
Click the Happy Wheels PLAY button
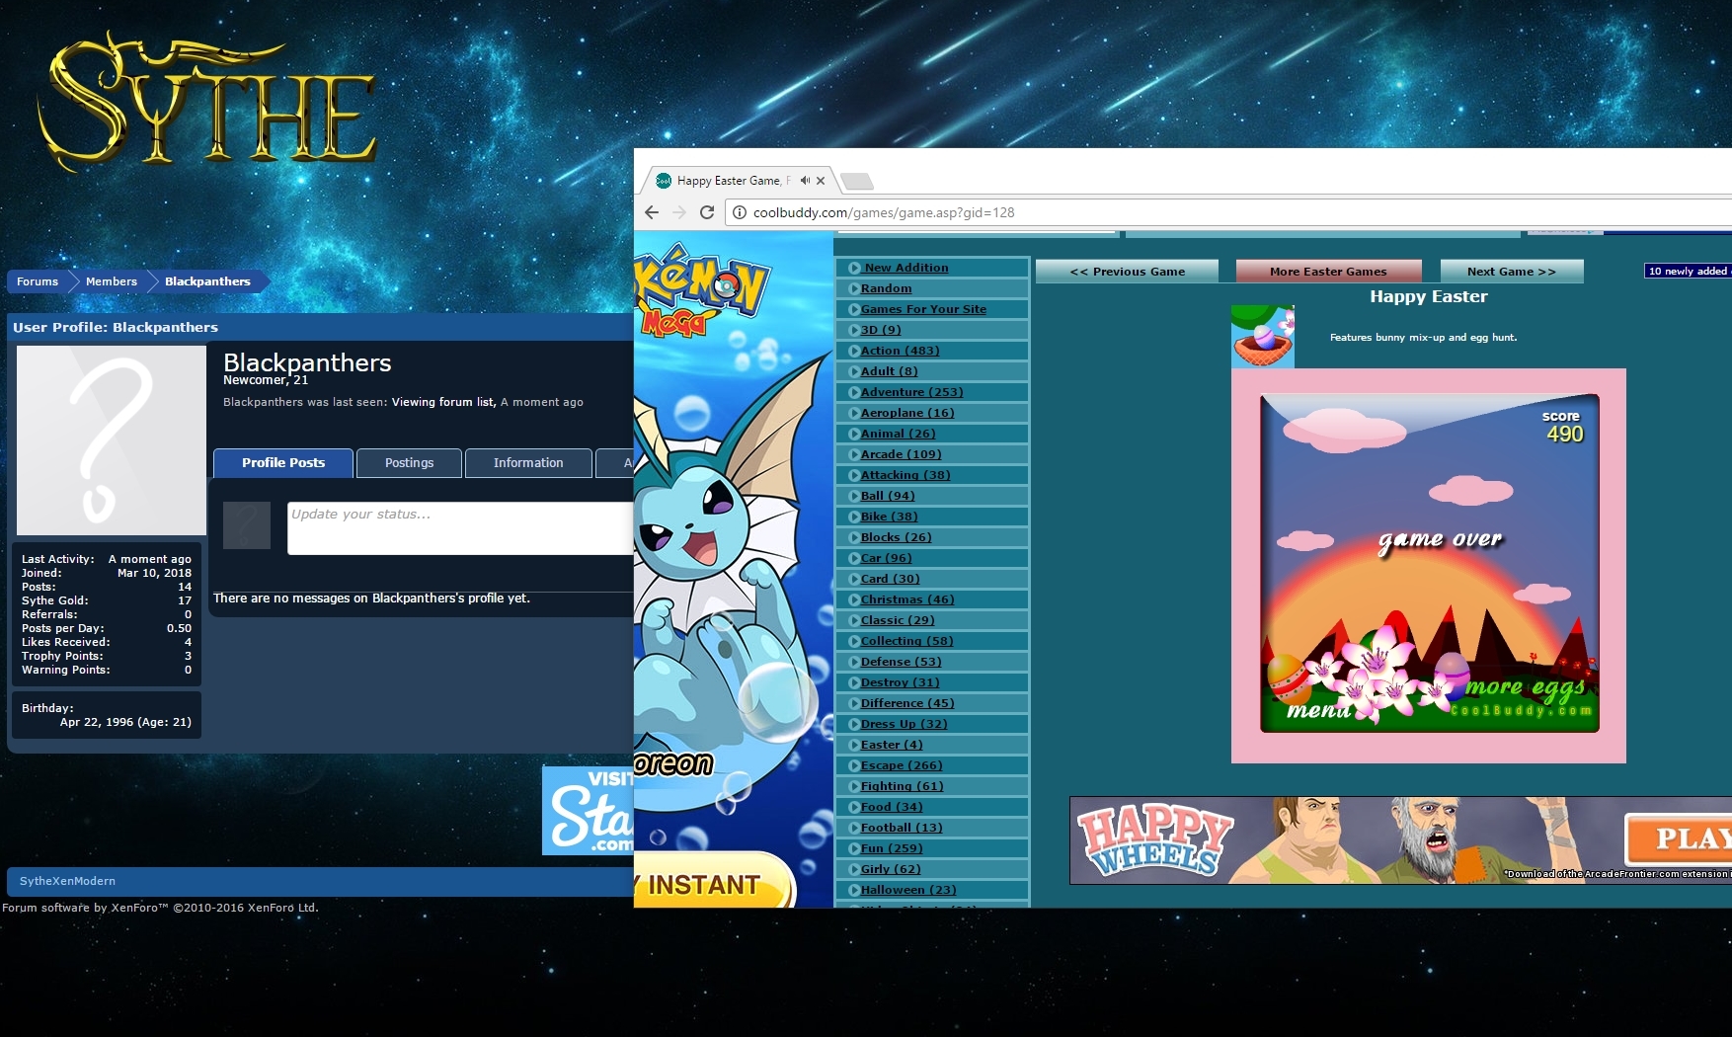1679,838
